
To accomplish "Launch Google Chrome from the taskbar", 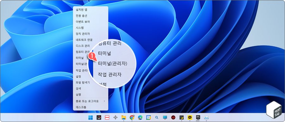I will [x=132, y=118].
